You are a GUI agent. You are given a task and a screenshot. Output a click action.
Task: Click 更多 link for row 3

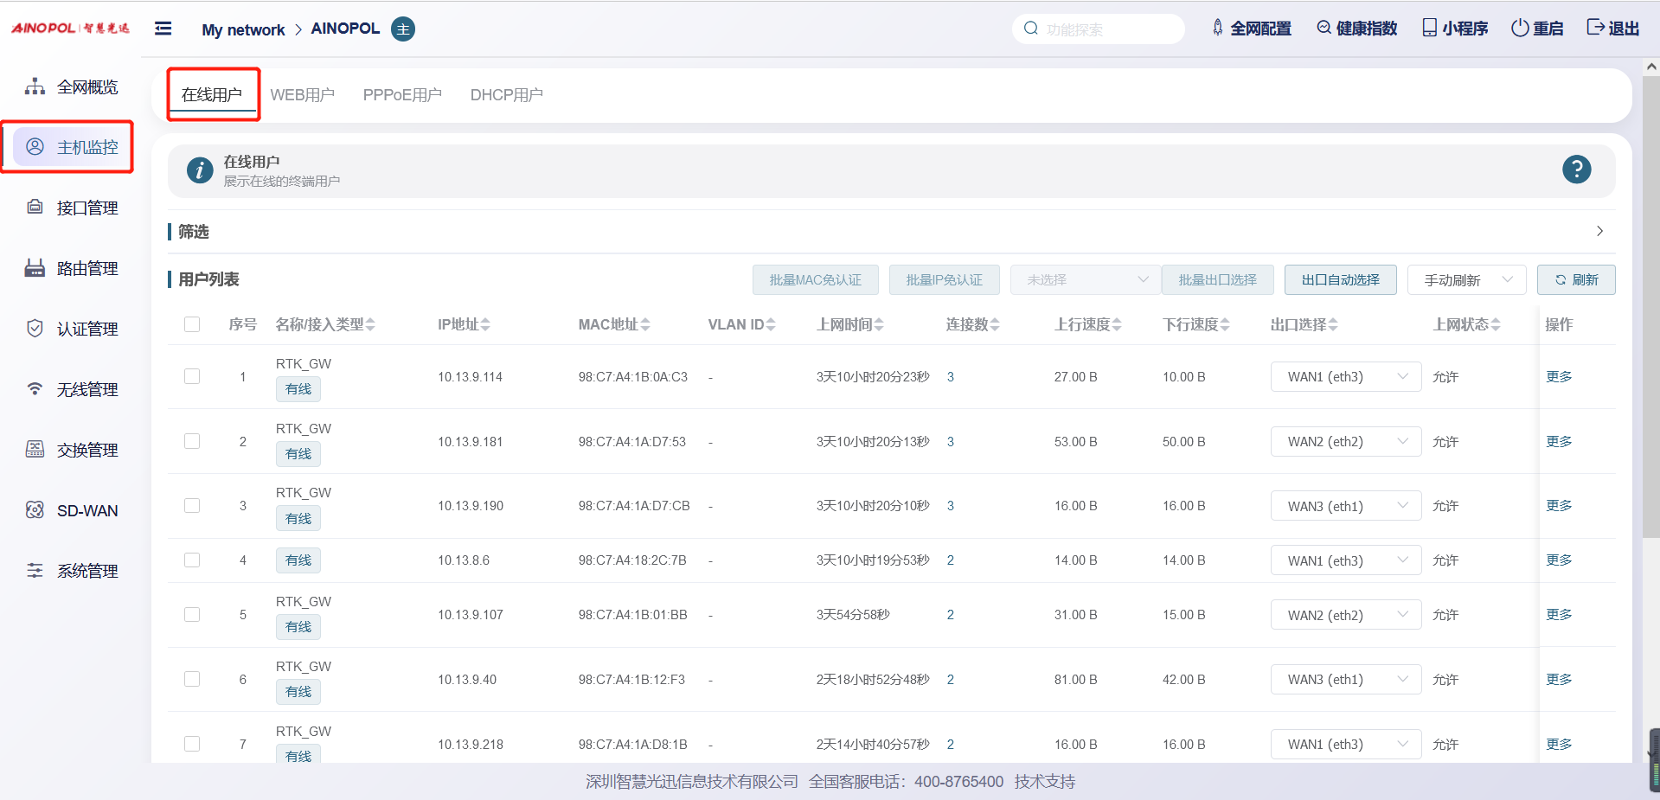(x=1559, y=506)
